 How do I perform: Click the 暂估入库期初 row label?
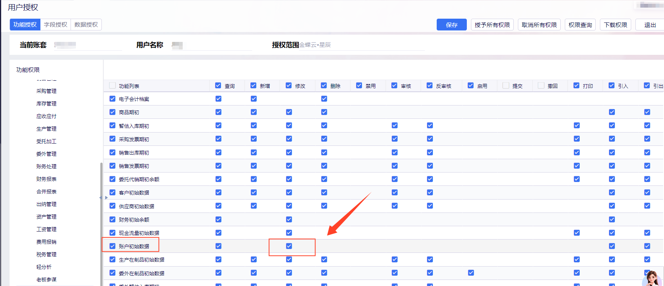(134, 126)
